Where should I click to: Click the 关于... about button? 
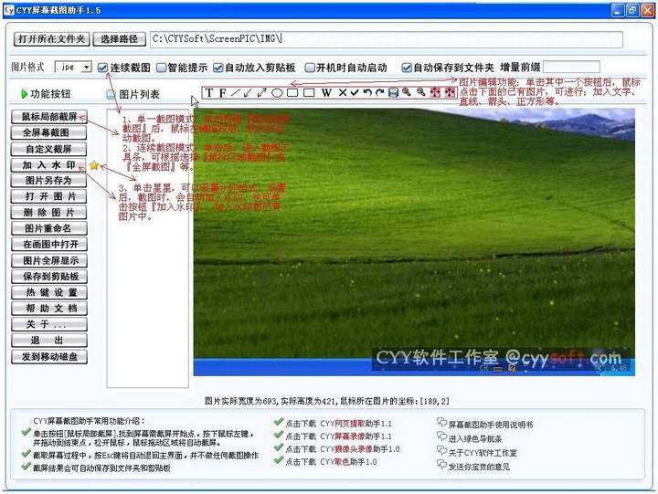(48, 324)
